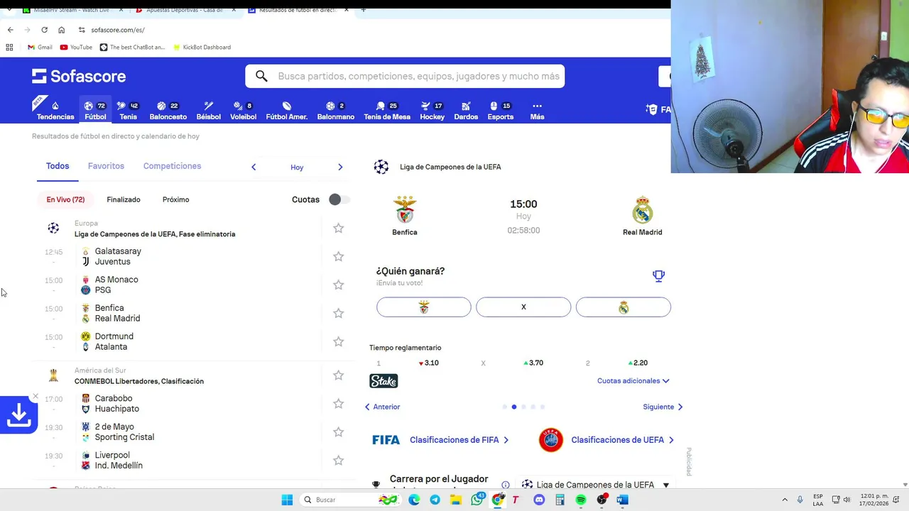This screenshot has height=511, width=909.
Task: Star the Liverpool vs Ind. Medellín match
Action: 338,460
